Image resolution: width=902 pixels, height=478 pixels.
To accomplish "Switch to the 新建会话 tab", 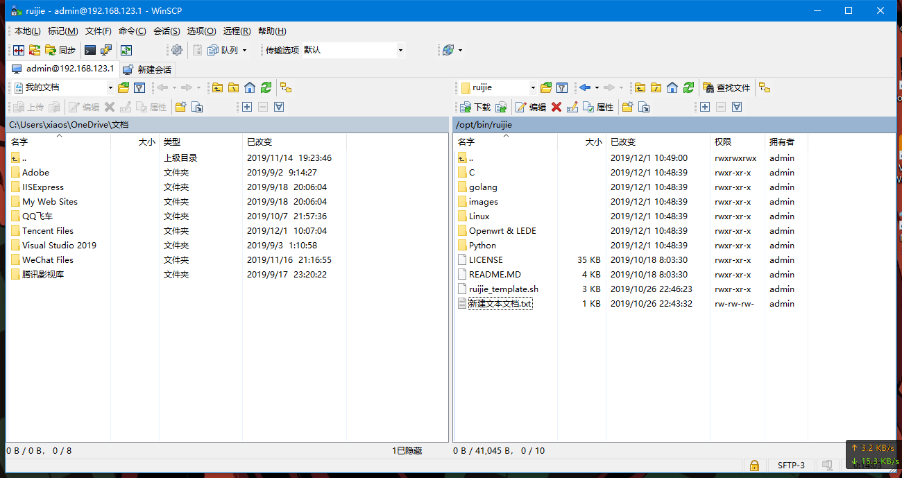I will (147, 69).
